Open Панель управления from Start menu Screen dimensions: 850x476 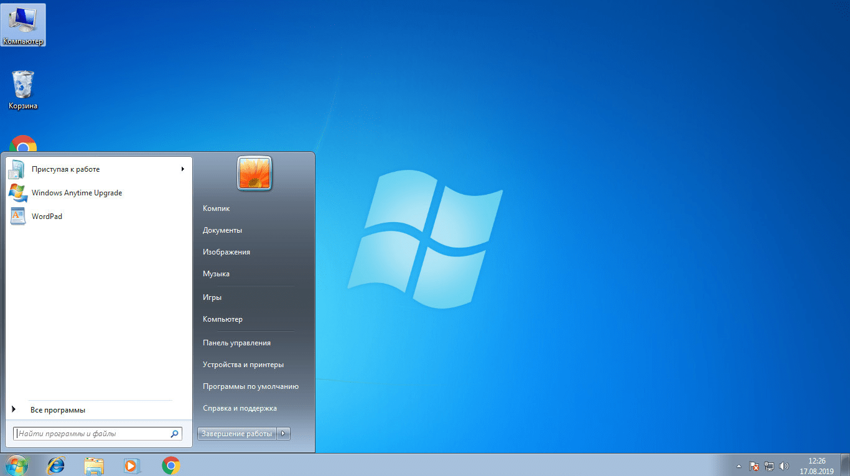pos(236,343)
